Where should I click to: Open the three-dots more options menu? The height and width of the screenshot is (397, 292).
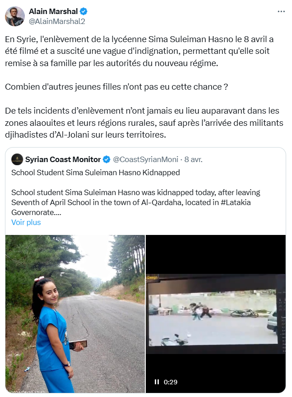point(281,11)
